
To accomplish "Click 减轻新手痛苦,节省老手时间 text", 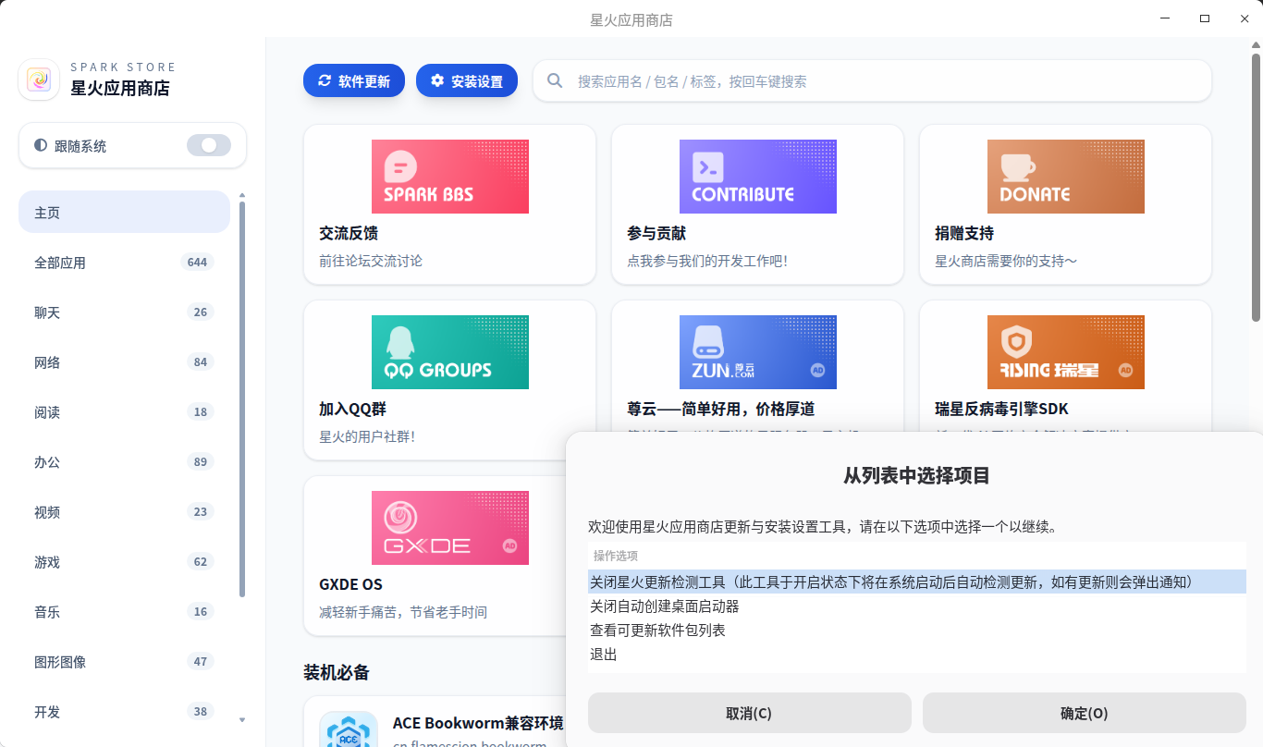I will pyautogui.click(x=403, y=612).
